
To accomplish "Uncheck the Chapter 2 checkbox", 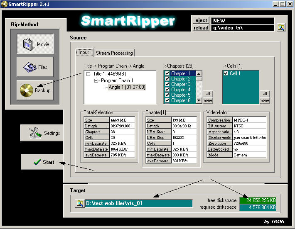I will 167,79.
